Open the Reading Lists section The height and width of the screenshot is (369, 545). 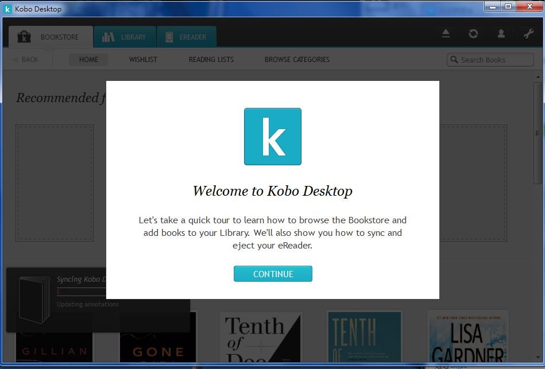(210, 59)
